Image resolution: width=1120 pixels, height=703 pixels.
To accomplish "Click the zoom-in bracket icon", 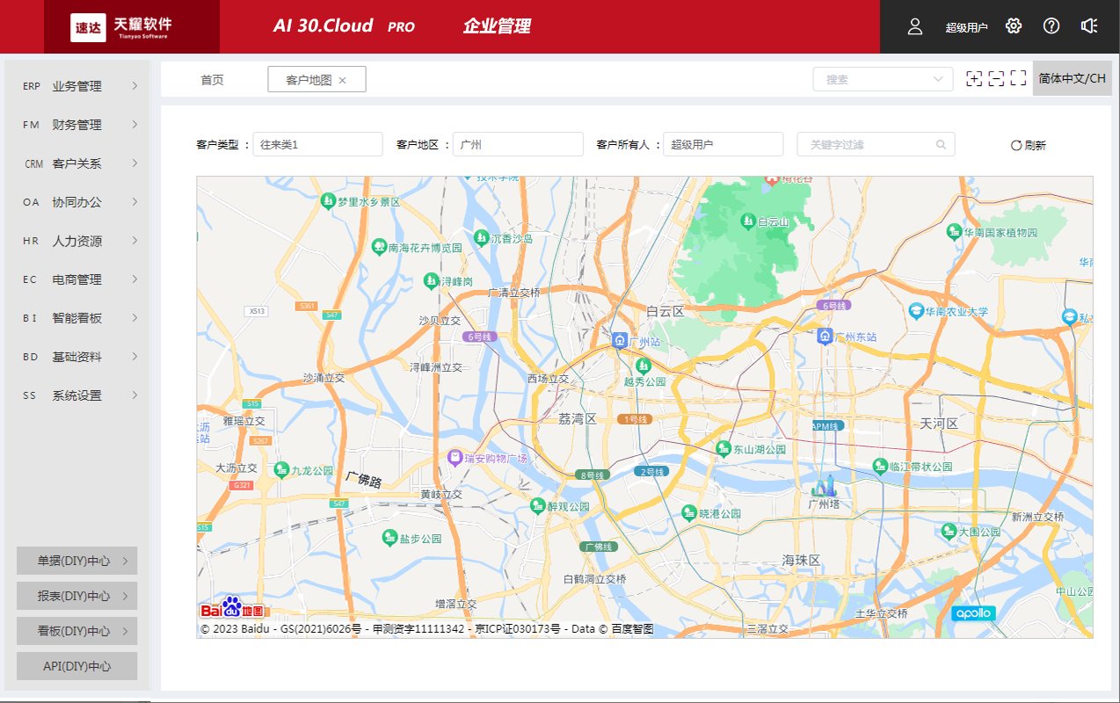I will pyautogui.click(x=974, y=77).
